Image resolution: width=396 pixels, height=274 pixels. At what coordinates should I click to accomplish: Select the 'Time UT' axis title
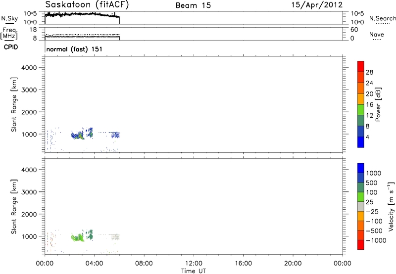tap(194, 271)
